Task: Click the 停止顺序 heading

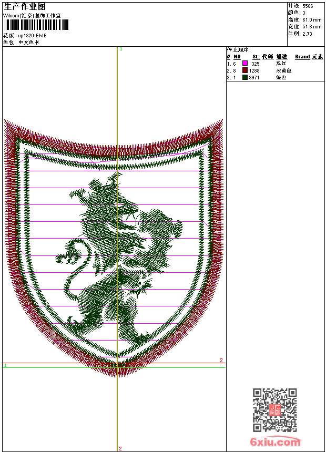Action: point(239,49)
